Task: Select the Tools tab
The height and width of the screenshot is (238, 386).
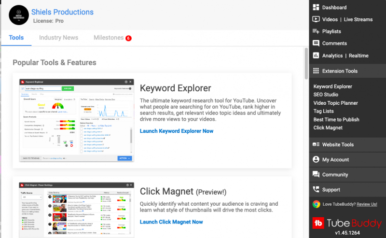Action: point(16,38)
